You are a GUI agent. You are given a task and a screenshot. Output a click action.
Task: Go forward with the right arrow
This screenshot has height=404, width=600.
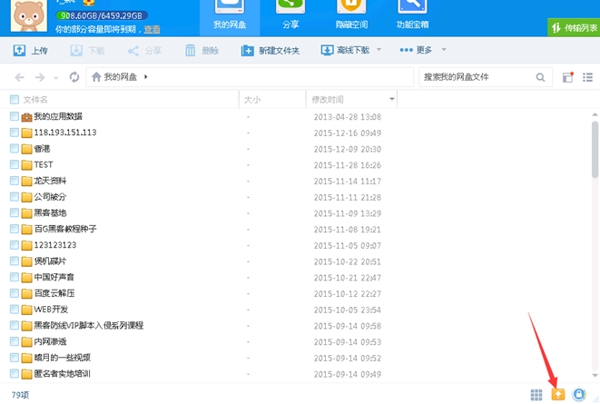pyautogui.click(x=40, y=78)
